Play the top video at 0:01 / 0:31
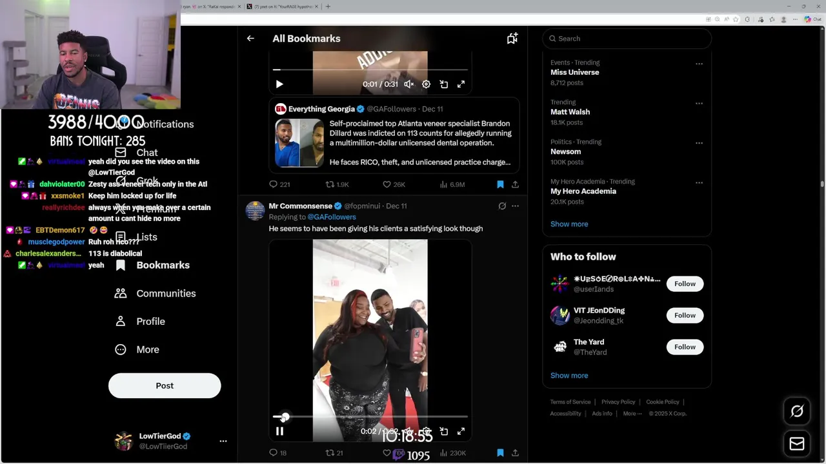The height and width of the screenshot is (464, 826). coord(279,84)
